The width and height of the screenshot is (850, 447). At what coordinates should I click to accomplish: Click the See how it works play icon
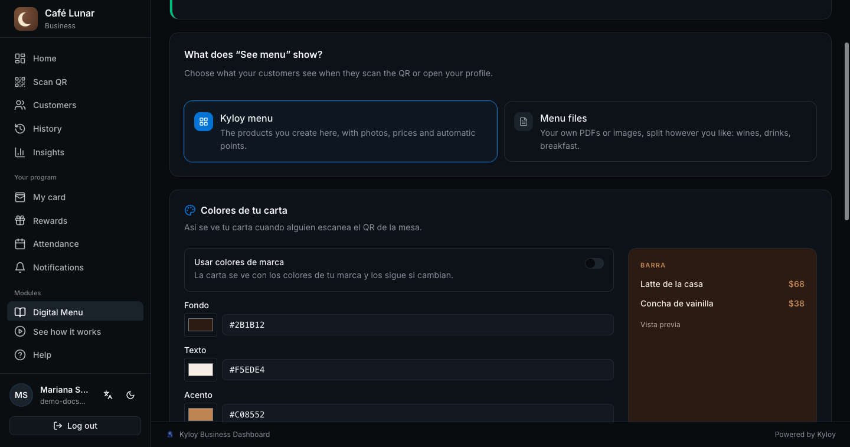(20, 332)
